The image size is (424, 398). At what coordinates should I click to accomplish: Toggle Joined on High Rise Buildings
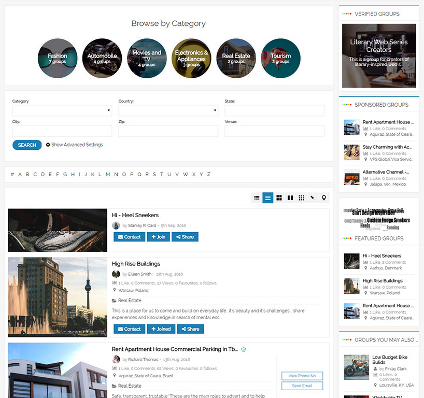pos(161,329)
